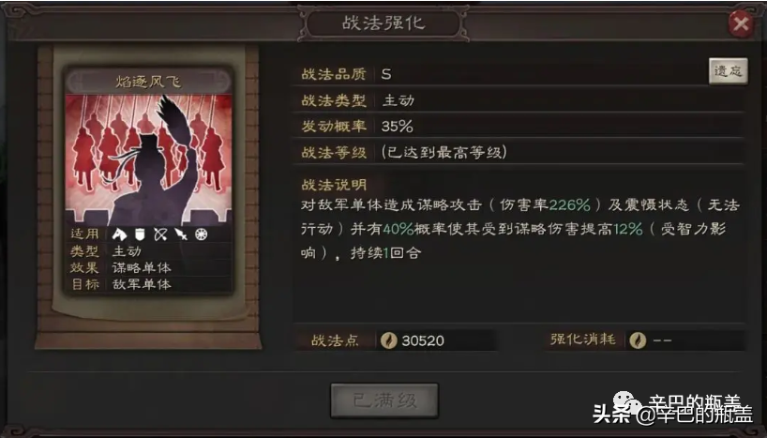Viewport: 767px width, 438px height.
Task: Click the 战法等级 max level row
Action: click(x=519, y=152)
